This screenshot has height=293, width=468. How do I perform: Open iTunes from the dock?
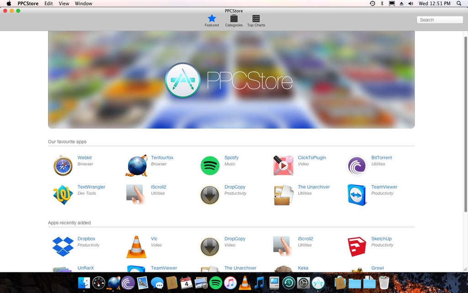(x=230, y=282)
